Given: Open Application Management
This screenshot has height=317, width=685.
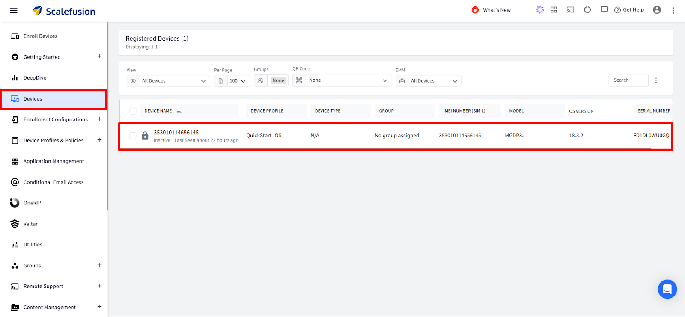Looking at the screenshot, I should (x=54, y=161).
